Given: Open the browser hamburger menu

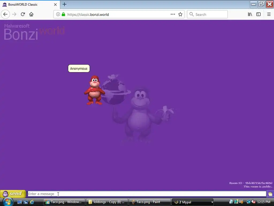Looking at the screenshot, I should tap(269, 14).
